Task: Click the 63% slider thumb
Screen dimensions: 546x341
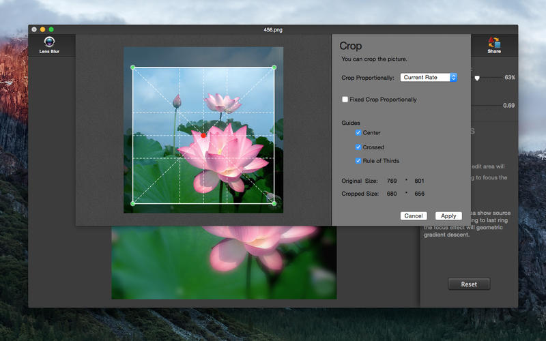Action: point(477,78)
